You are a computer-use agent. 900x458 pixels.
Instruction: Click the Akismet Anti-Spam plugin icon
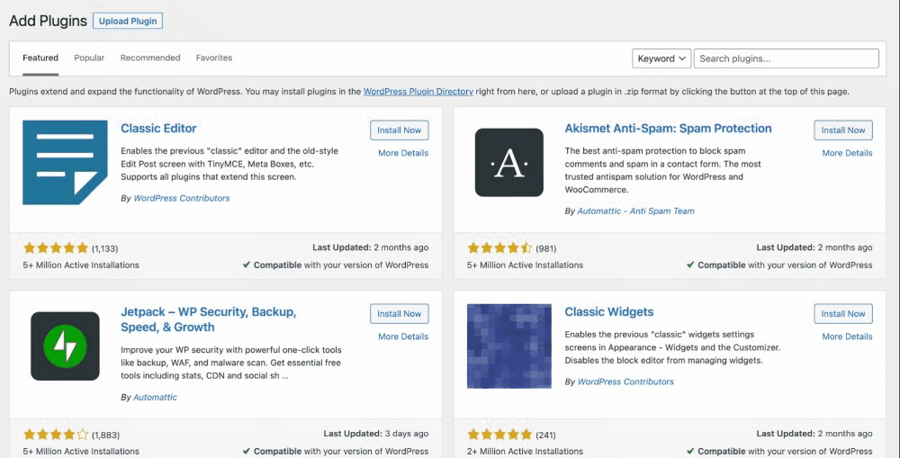coord(508,162)
